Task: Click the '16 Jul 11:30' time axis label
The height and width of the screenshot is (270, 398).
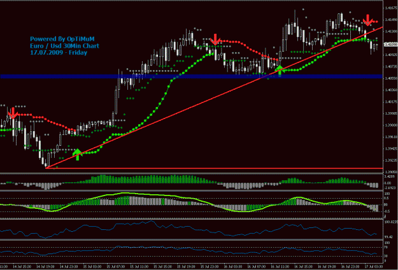Action: coord(279,266)
